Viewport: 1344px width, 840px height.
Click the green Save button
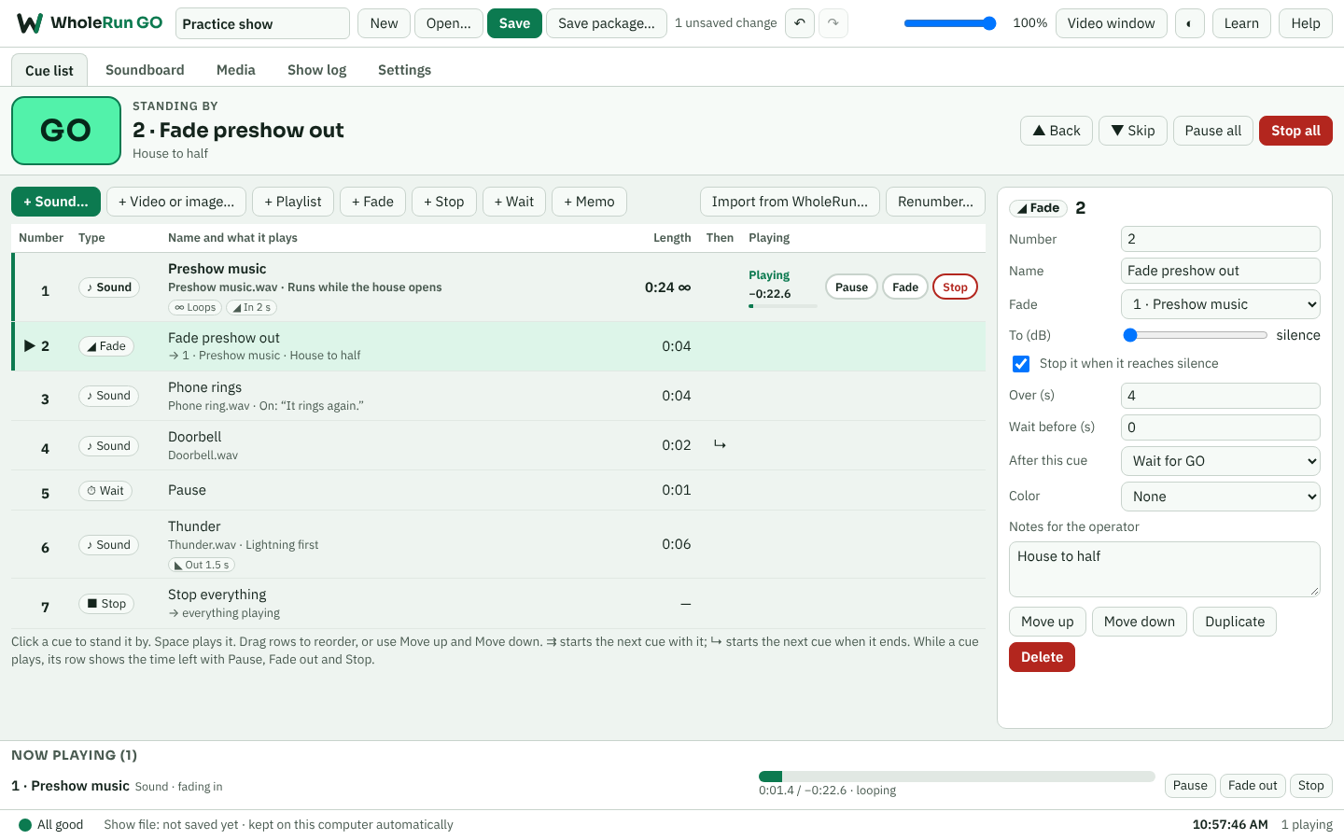514,23
